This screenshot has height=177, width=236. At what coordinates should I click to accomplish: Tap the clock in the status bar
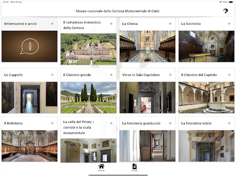pos(6,2)
